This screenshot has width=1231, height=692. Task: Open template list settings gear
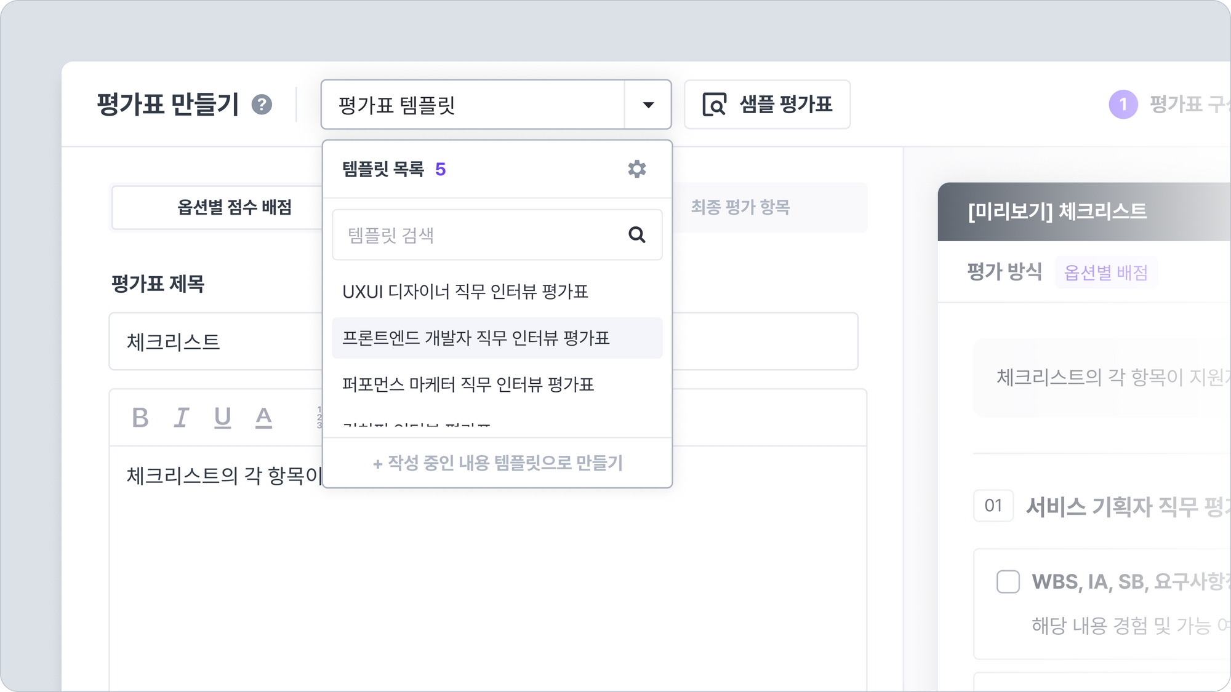coord(636,169)
